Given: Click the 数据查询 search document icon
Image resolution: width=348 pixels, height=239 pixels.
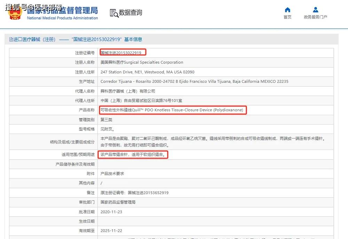Looking at the screenshot, I should [x=114, y=13].
